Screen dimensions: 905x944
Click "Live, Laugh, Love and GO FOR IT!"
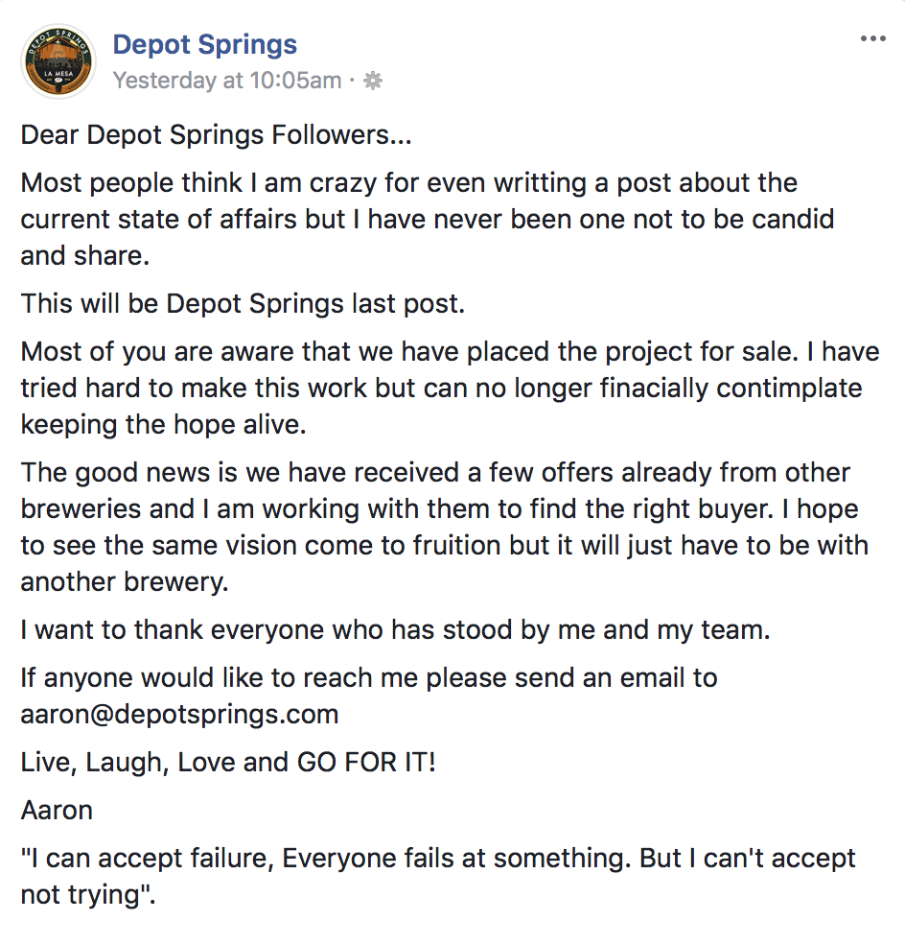point(228,763)
